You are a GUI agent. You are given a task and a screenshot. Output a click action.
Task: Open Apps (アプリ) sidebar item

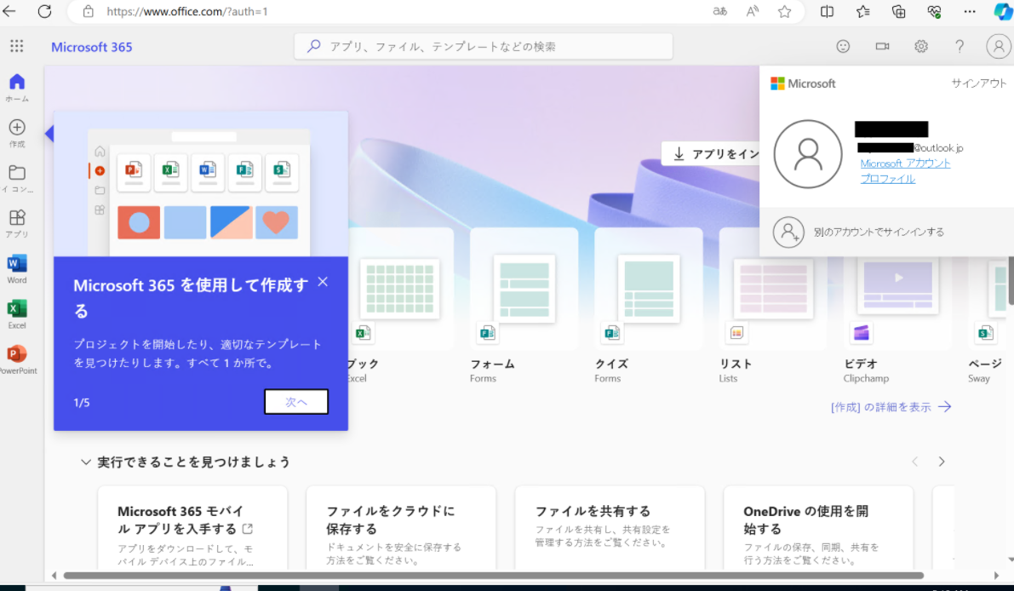17,224
